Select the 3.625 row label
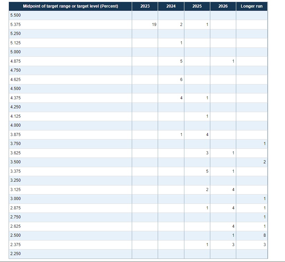Image resolution: width=285 pixels, height=262 pixels. pos(16,153)
